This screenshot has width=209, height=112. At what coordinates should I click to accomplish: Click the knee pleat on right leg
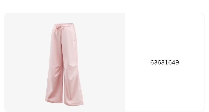[x=73, y=67]
